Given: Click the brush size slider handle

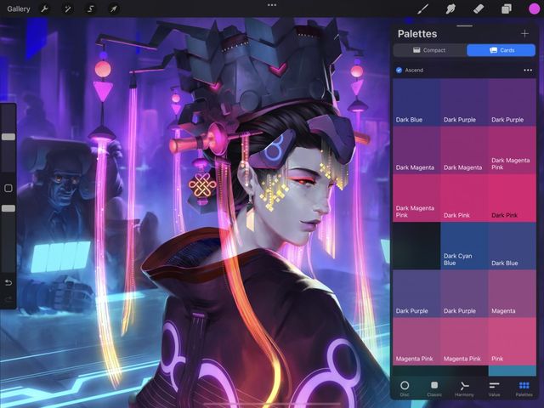Looking at the screenshot, I should tap(8, 137).
